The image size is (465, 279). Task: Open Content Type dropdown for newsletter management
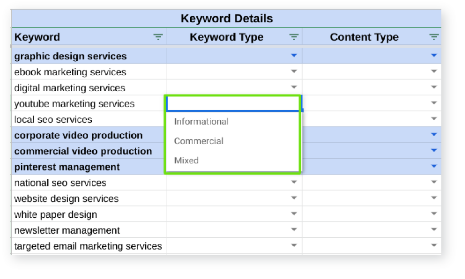coord(434,230)
